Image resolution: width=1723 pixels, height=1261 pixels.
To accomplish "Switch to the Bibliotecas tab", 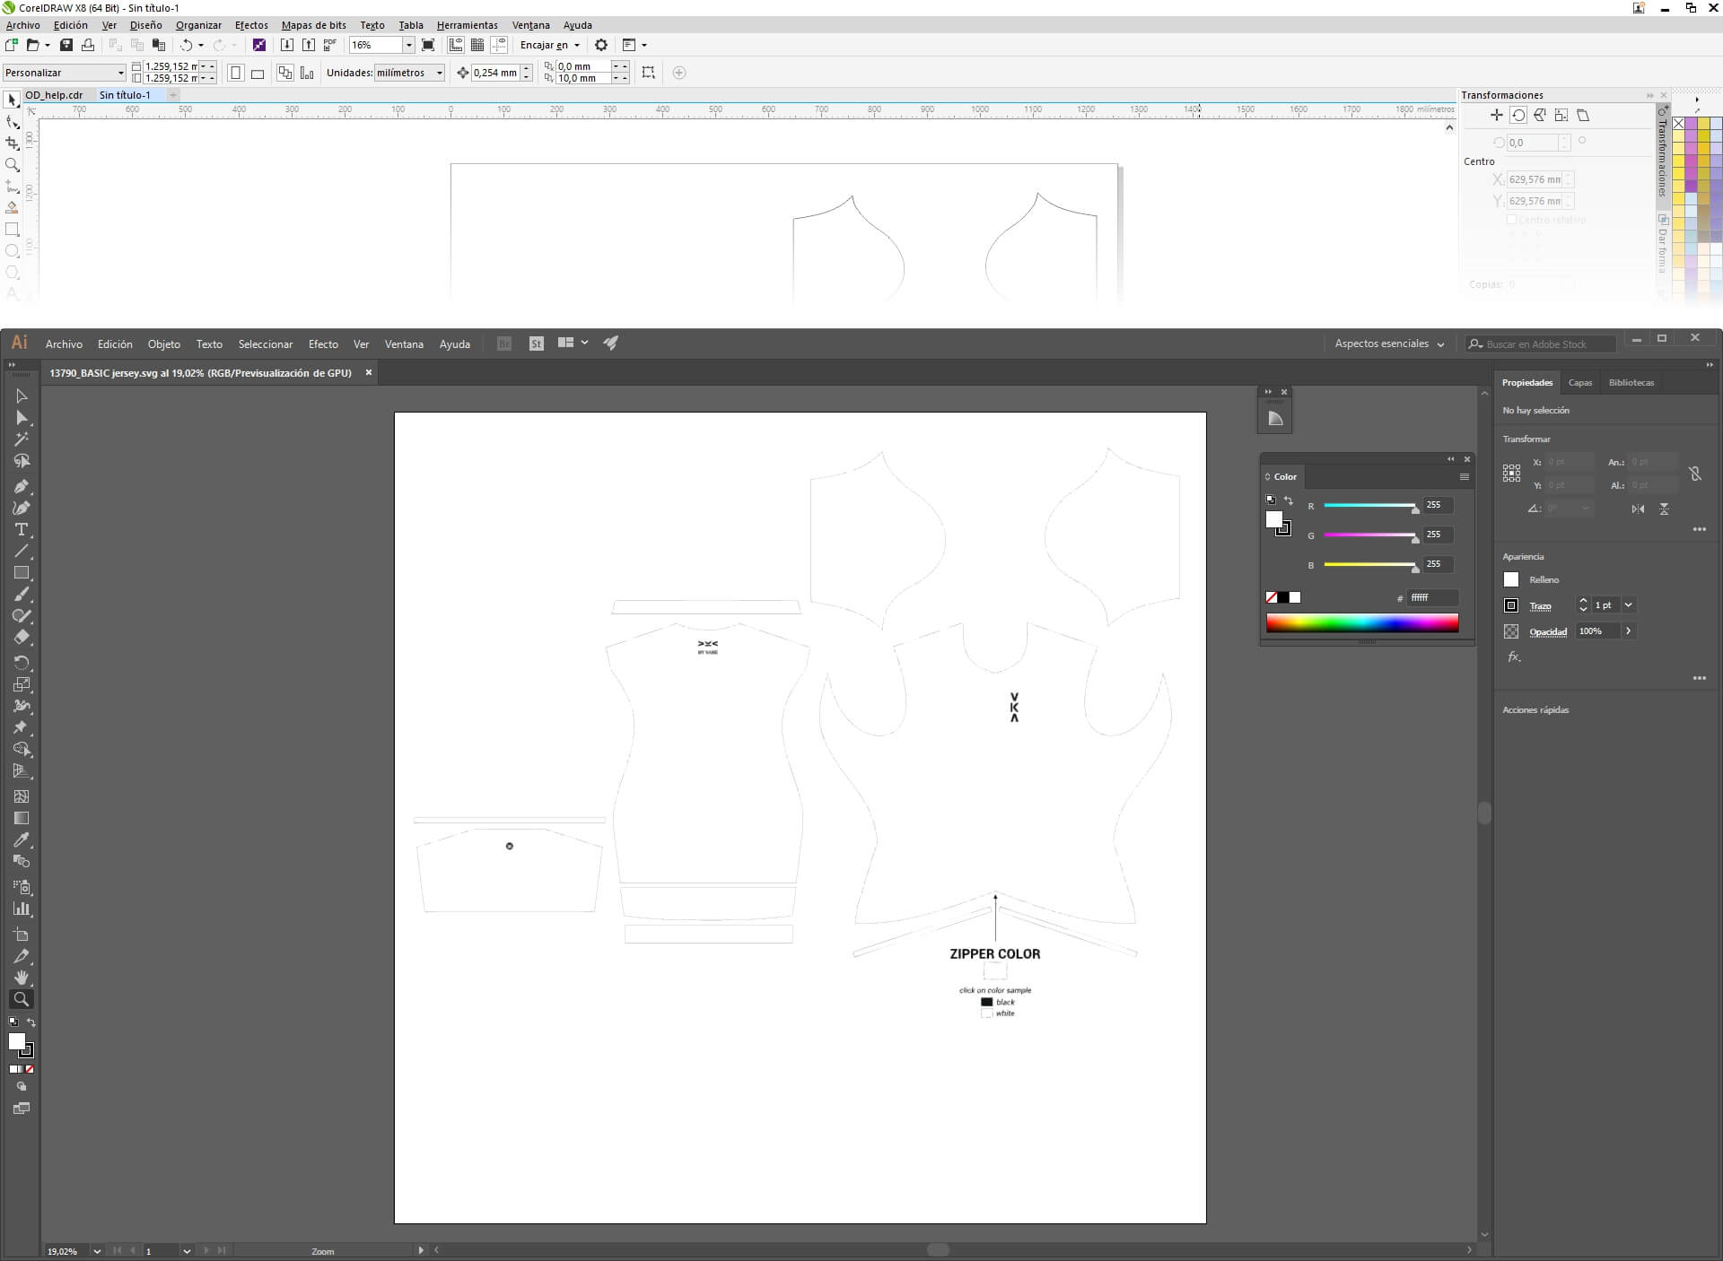I will (x=1631, y=383).
